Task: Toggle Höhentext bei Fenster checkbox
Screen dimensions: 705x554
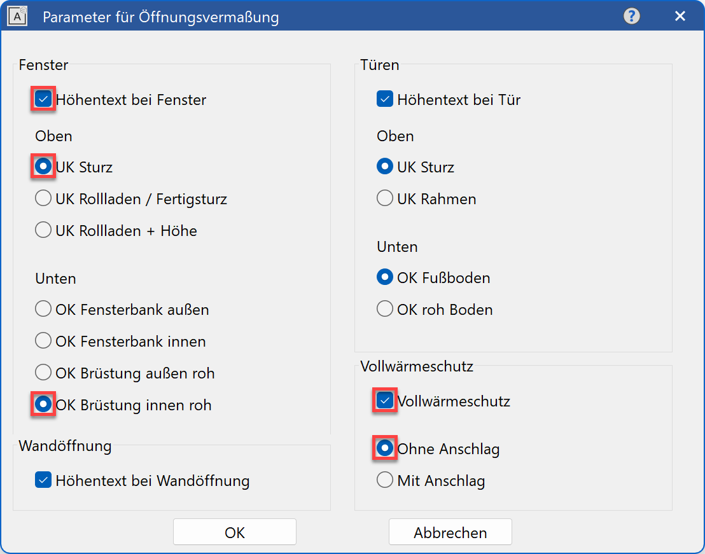Action: (44, 100)
